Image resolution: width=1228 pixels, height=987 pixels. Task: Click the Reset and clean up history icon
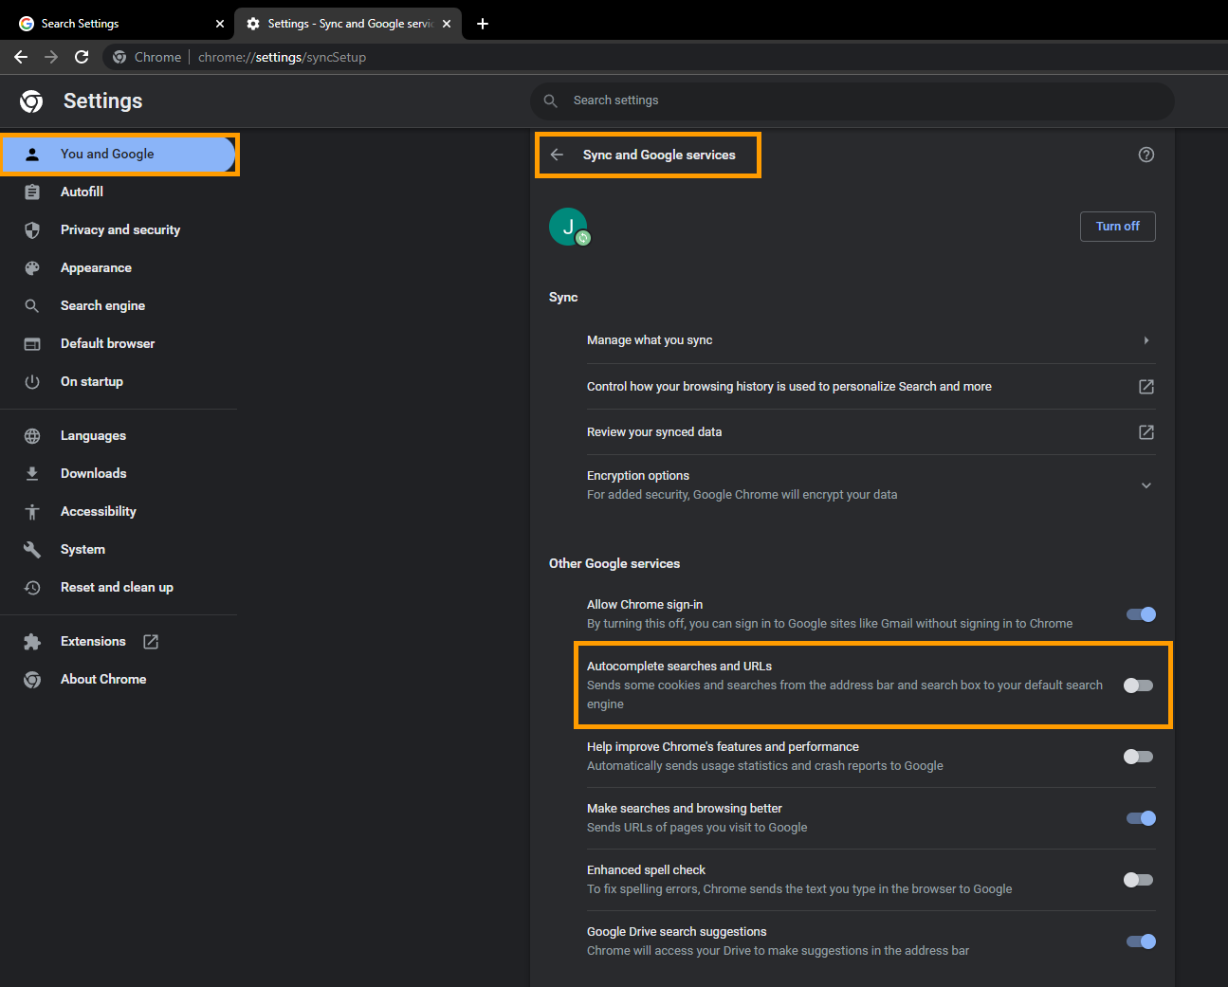[x=32, y=587]
